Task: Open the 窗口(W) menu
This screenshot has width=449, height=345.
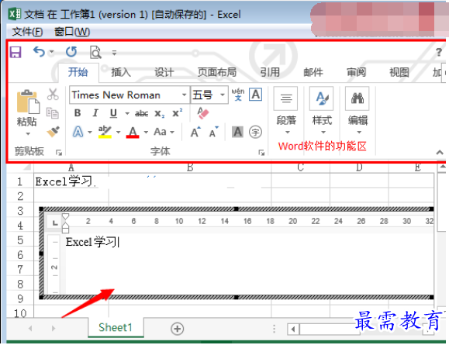Action: pyautogui.click(x=72, y=32)
